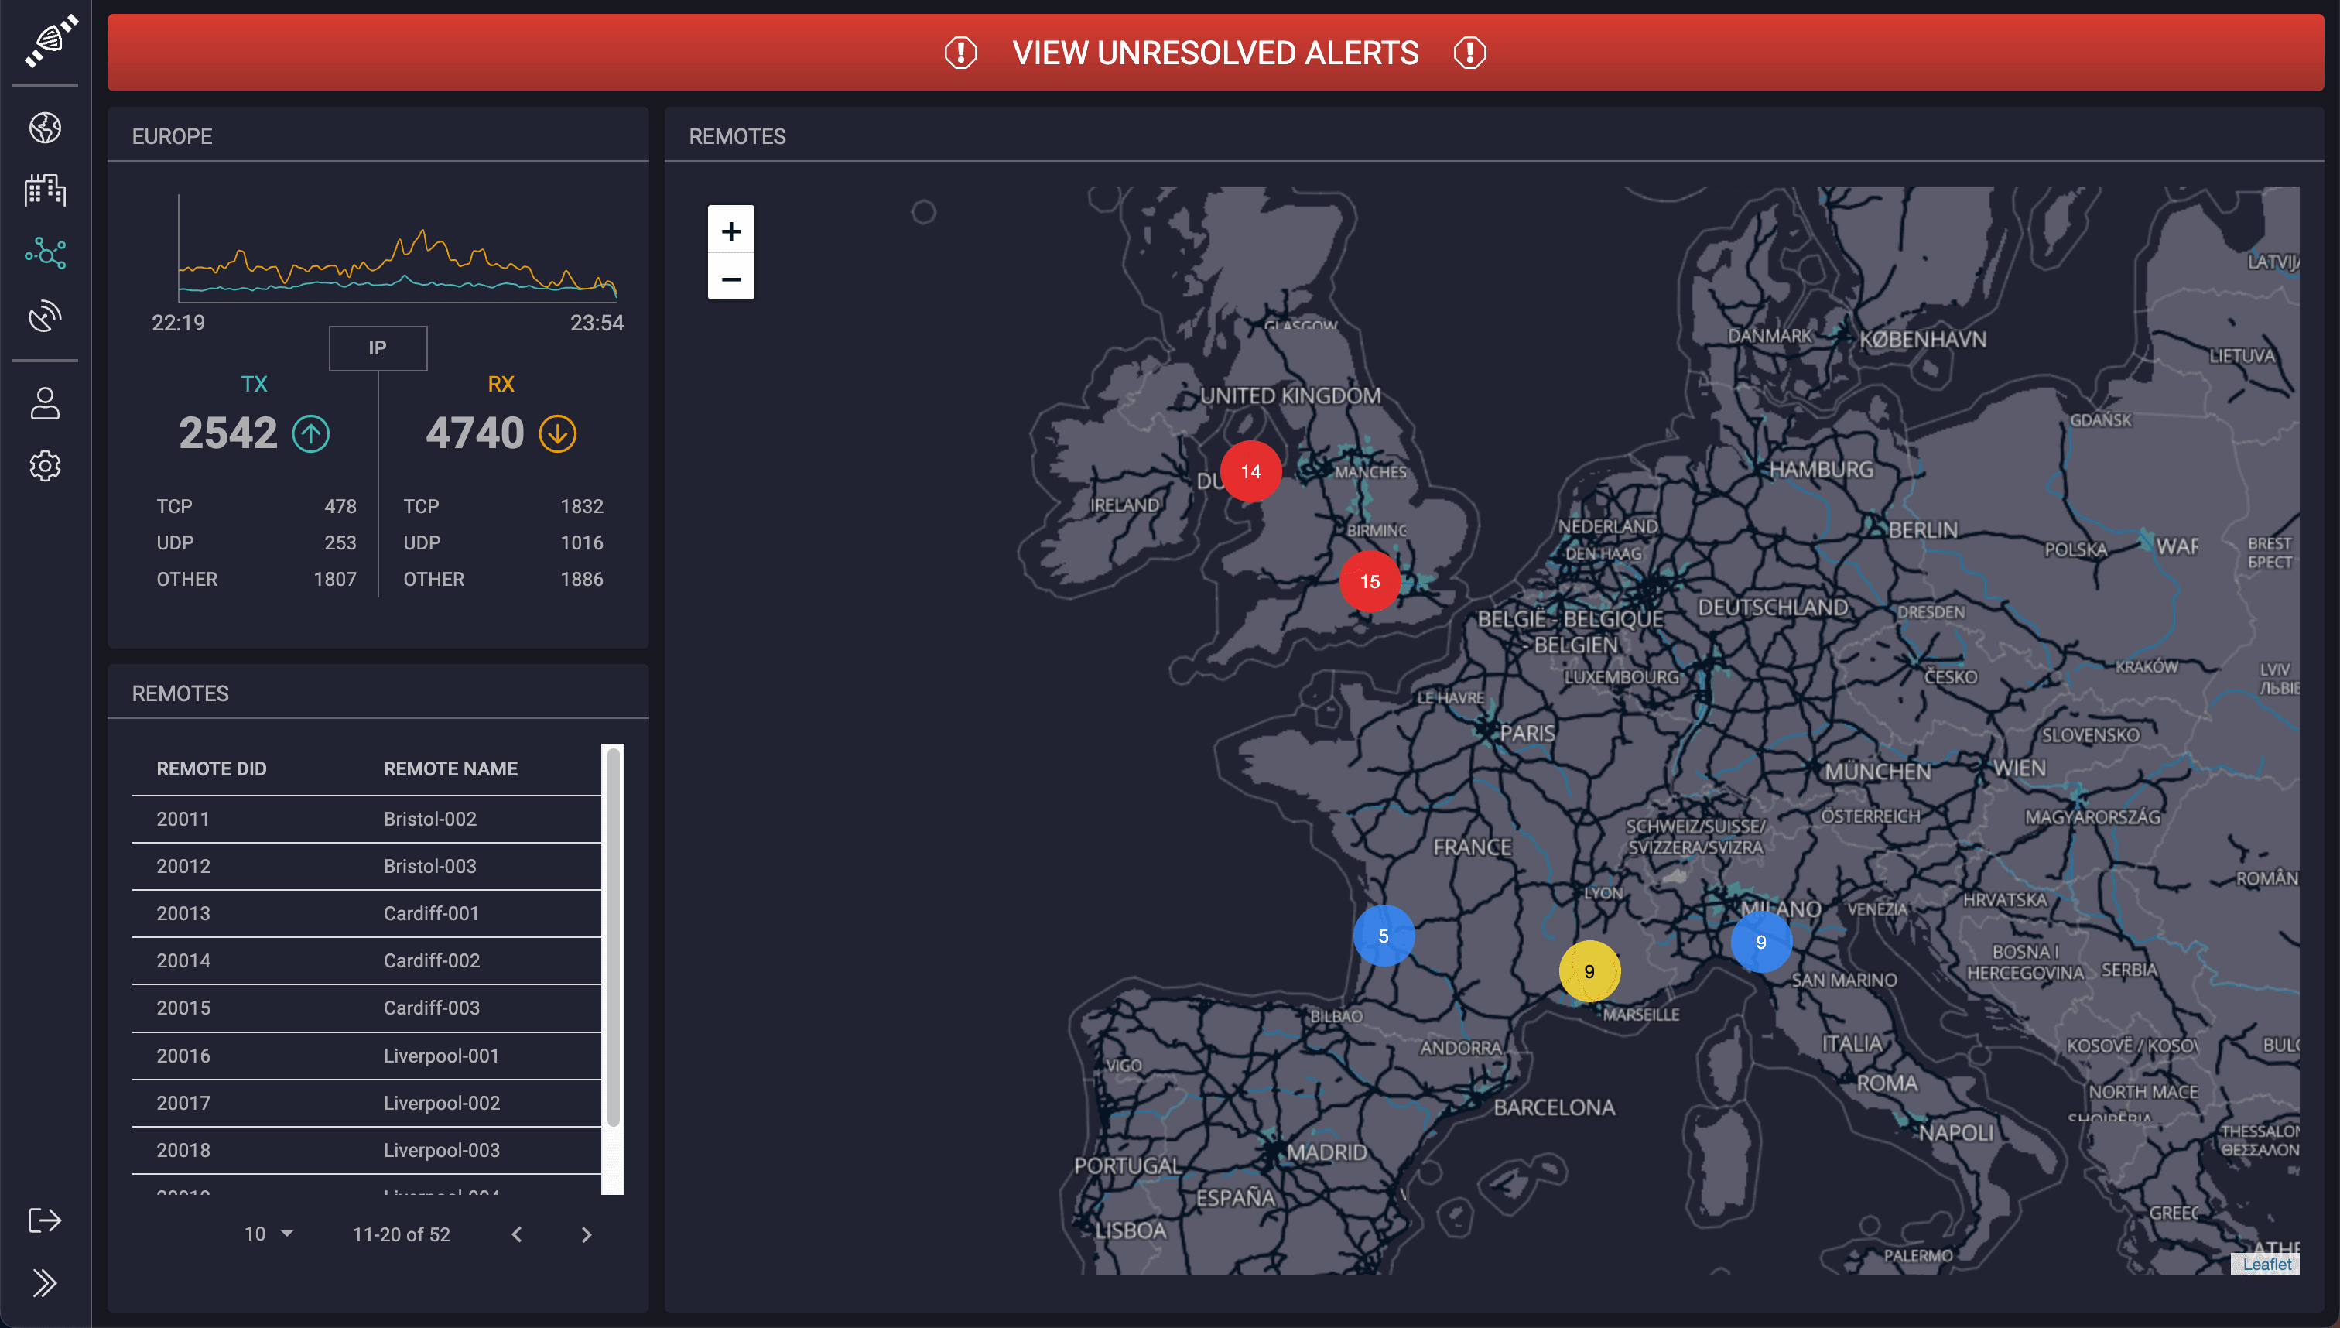Click satellite logo at top left
This screenshot has width=2340, height=1328.
pos(50,41)
